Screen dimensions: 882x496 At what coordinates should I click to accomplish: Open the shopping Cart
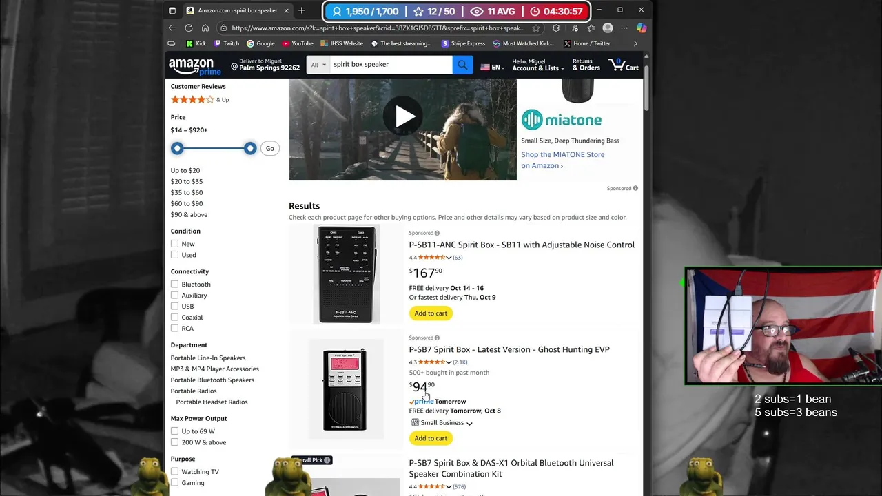(x=623, y=65)
